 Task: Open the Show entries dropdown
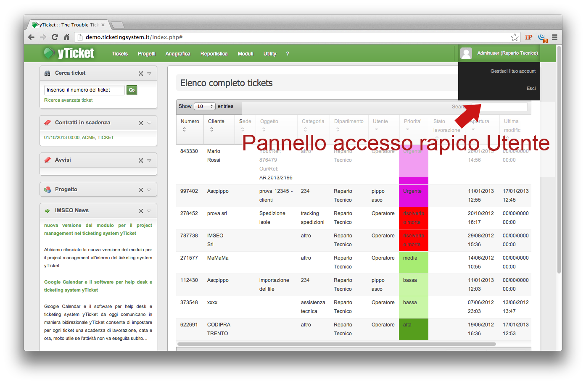(x=205, y=106)
